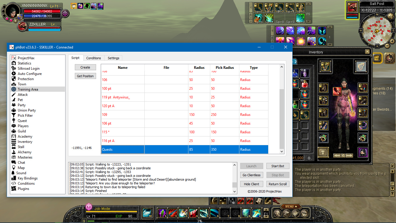Select the '119 pt Antywirus_' training row
The height and width of the screenshot is (223, 396).
pyautogui.click(x=123, y=97)
